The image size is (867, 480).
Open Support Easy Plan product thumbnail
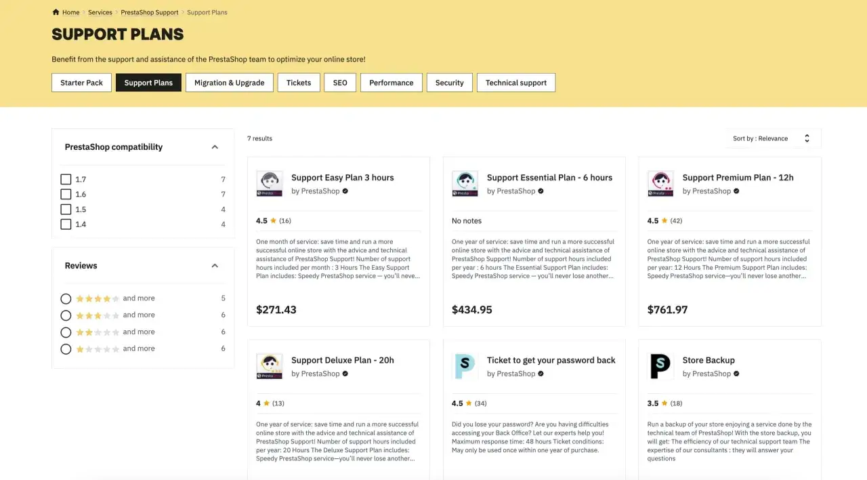point(269,184)
